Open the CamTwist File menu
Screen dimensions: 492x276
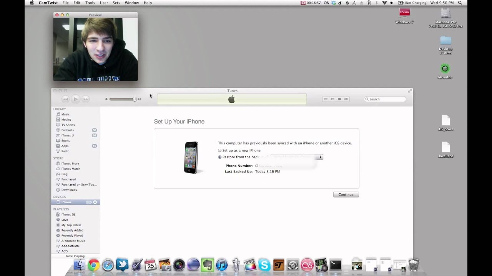pos(66,3)
